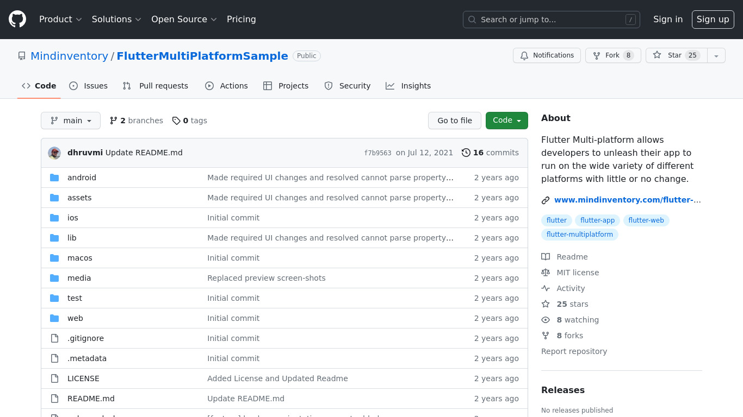
Task: Click the pulse icon next to Activity
Action: tap(546, 288)
